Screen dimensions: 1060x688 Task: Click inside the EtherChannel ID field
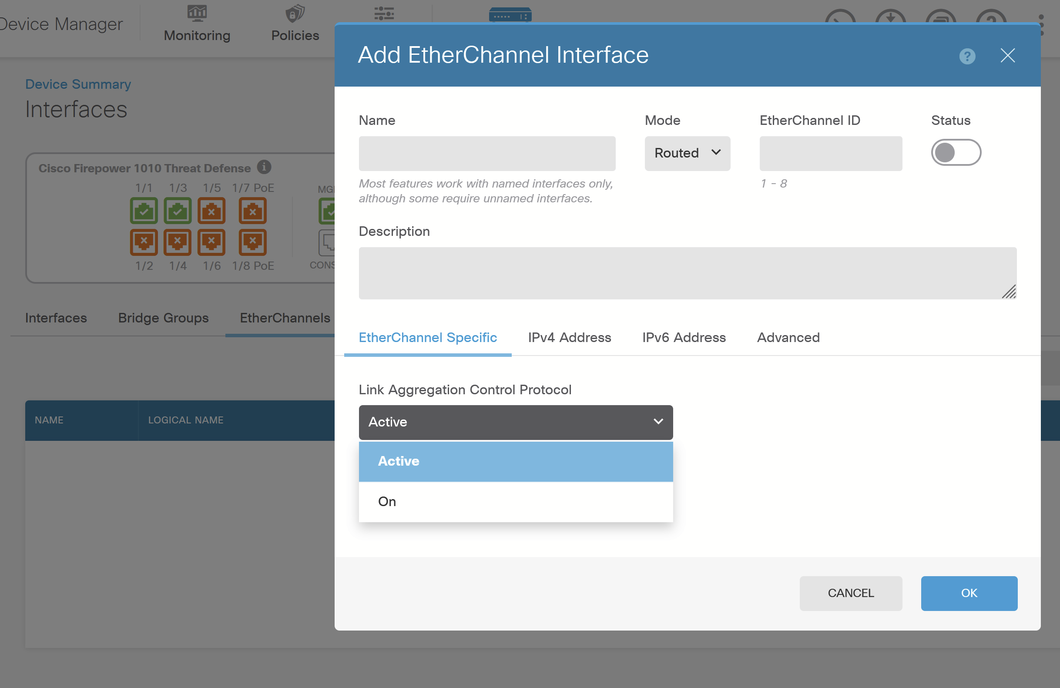point(830,153)
